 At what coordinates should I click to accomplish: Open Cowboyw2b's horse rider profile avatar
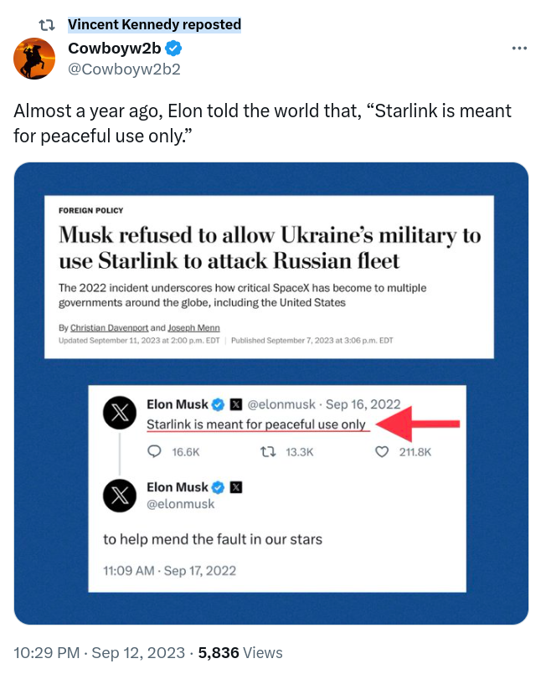pos(33,59)
